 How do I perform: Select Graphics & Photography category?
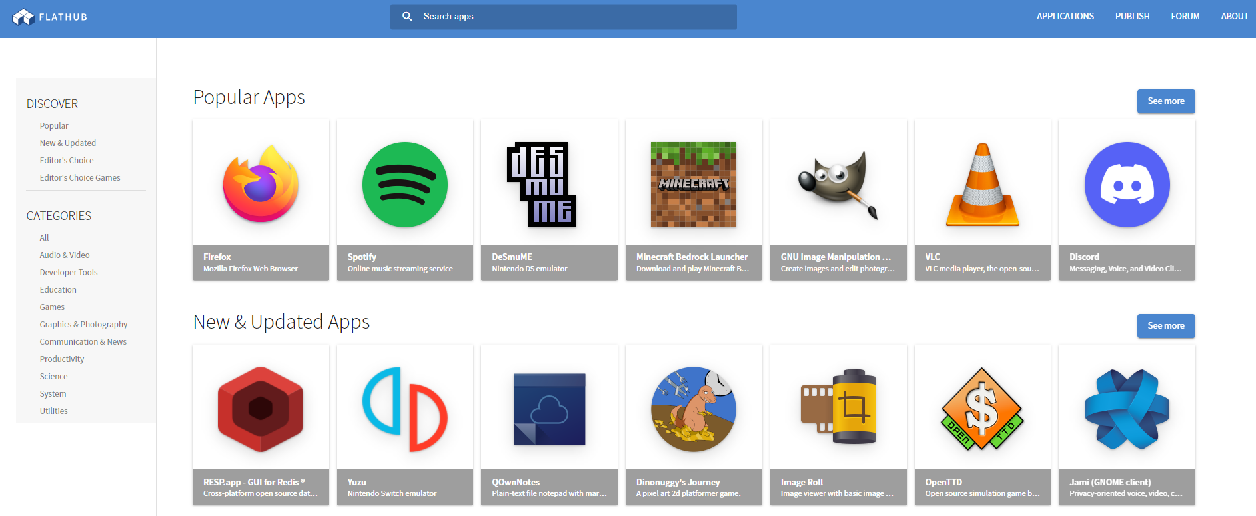pyautogui.click(x=83, y=324)
